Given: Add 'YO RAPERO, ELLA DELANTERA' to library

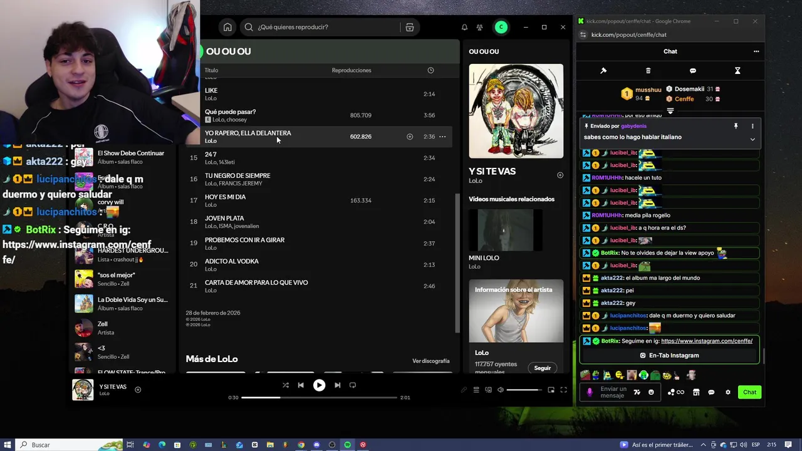Looking at the screenshot, I should [x=410, y=137].
